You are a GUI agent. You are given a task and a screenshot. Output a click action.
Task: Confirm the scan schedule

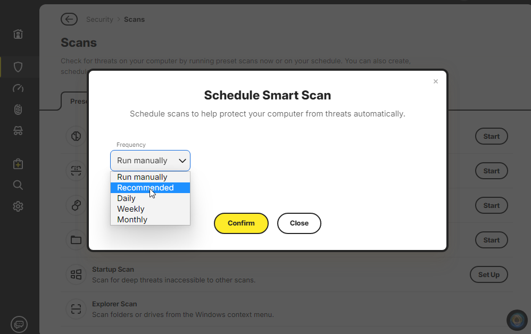[241, 223]
